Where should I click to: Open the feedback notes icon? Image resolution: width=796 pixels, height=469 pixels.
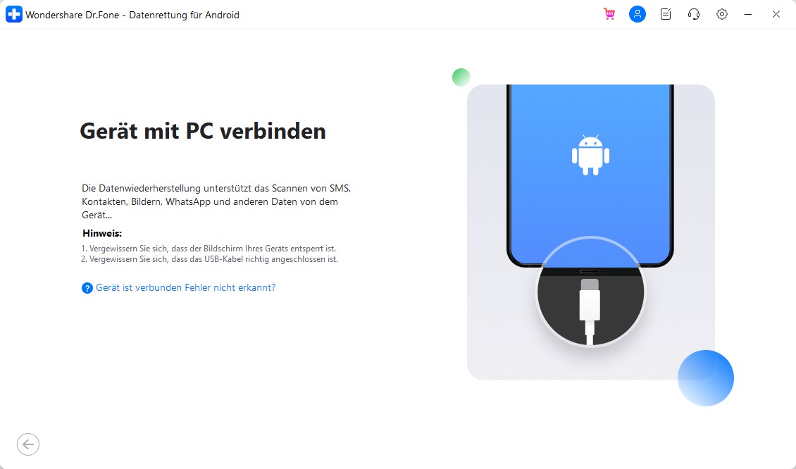click(666, 14)
